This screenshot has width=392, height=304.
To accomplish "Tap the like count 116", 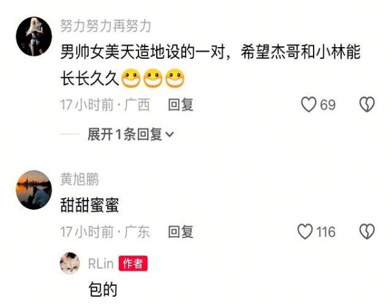I will click(326, 232).
